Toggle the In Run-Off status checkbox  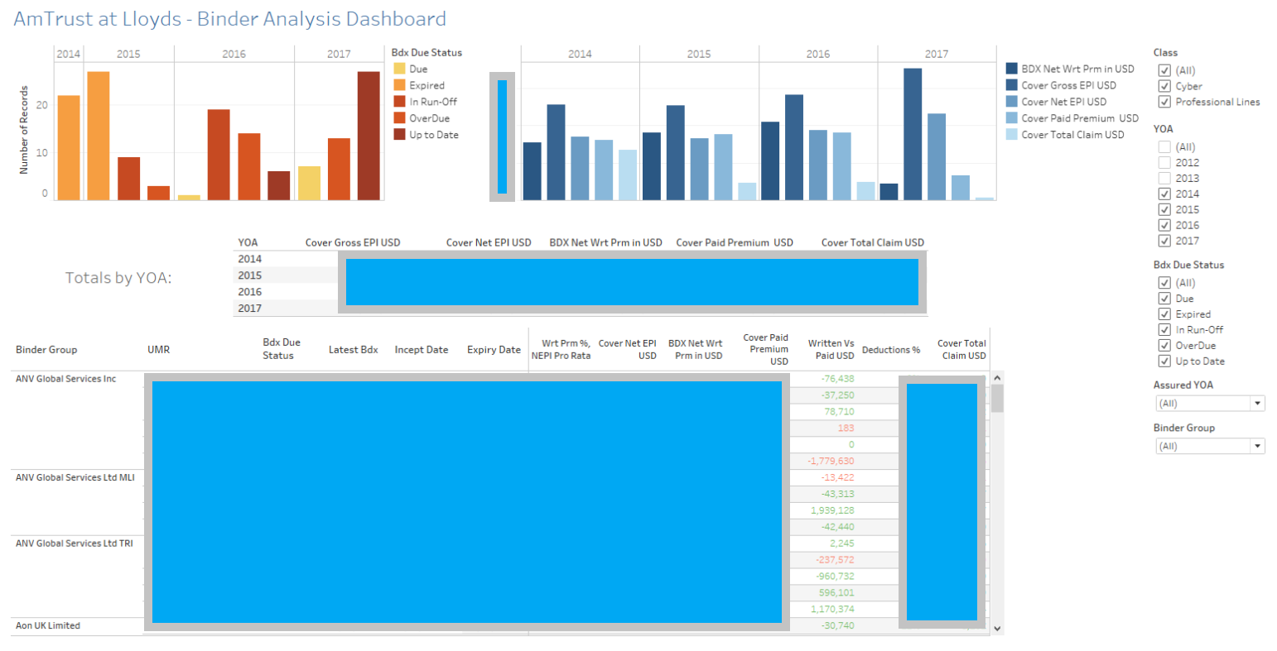pyautogui.click(x=1164, y=330)
